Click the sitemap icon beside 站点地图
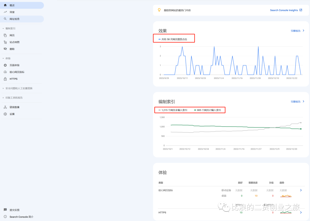Viewport: 310px width, 221px height. point(5,42)
